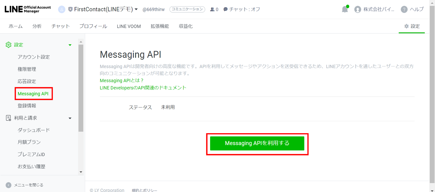Open the 規約とポリシー footer link
Screen dimensions: 435x192
pyautogui.click(x=144, y=190)
